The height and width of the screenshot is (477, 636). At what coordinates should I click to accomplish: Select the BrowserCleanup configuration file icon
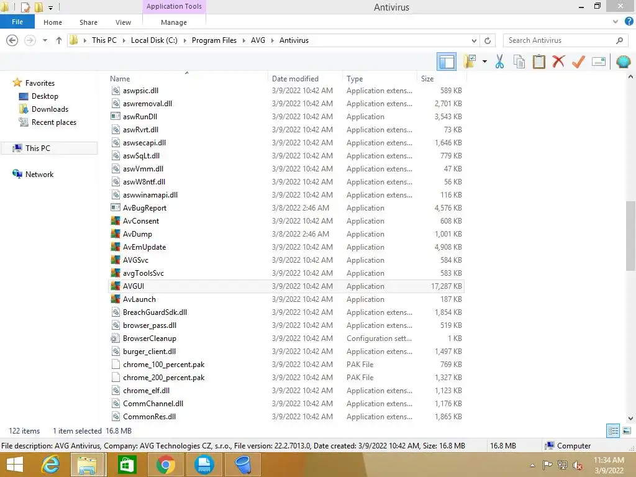(116, 338)
